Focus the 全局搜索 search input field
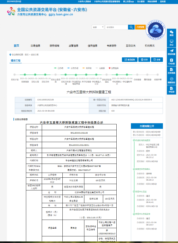178x243 pixels. click(116, 27)
